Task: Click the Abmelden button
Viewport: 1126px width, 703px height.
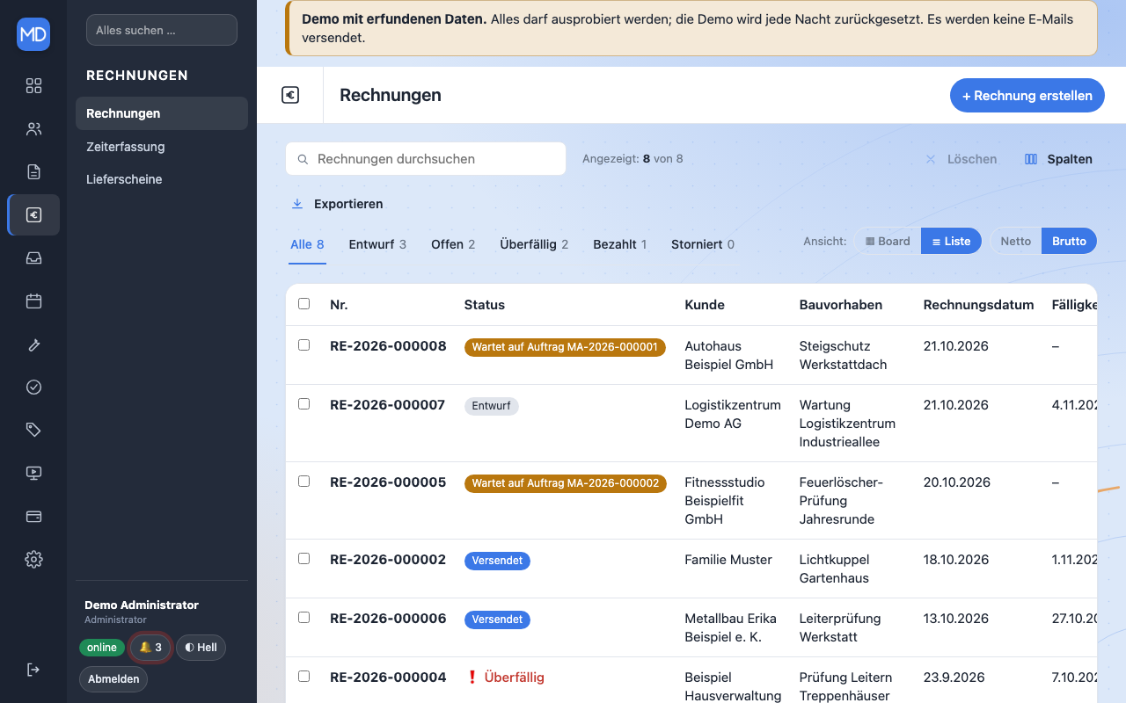Action: point(113,679)
